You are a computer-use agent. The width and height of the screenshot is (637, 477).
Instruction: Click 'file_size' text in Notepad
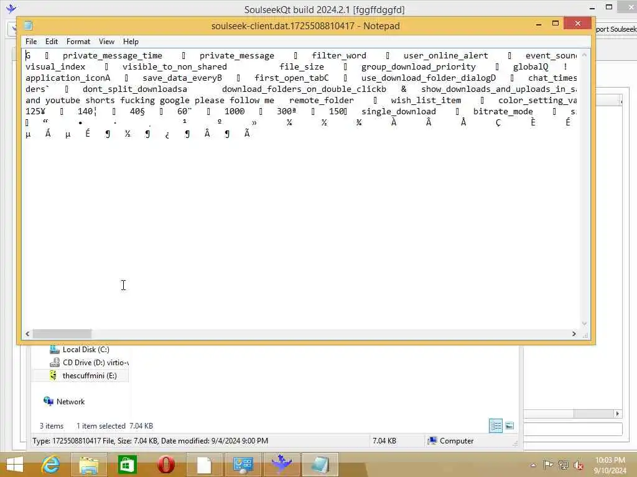(302, 67)
